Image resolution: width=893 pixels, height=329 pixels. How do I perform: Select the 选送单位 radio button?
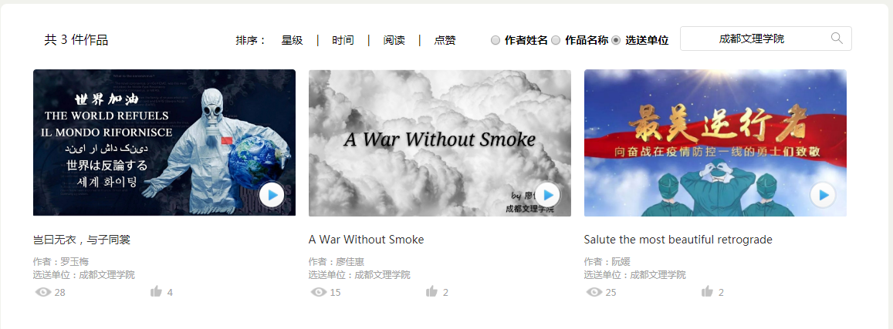coord(616,40)
